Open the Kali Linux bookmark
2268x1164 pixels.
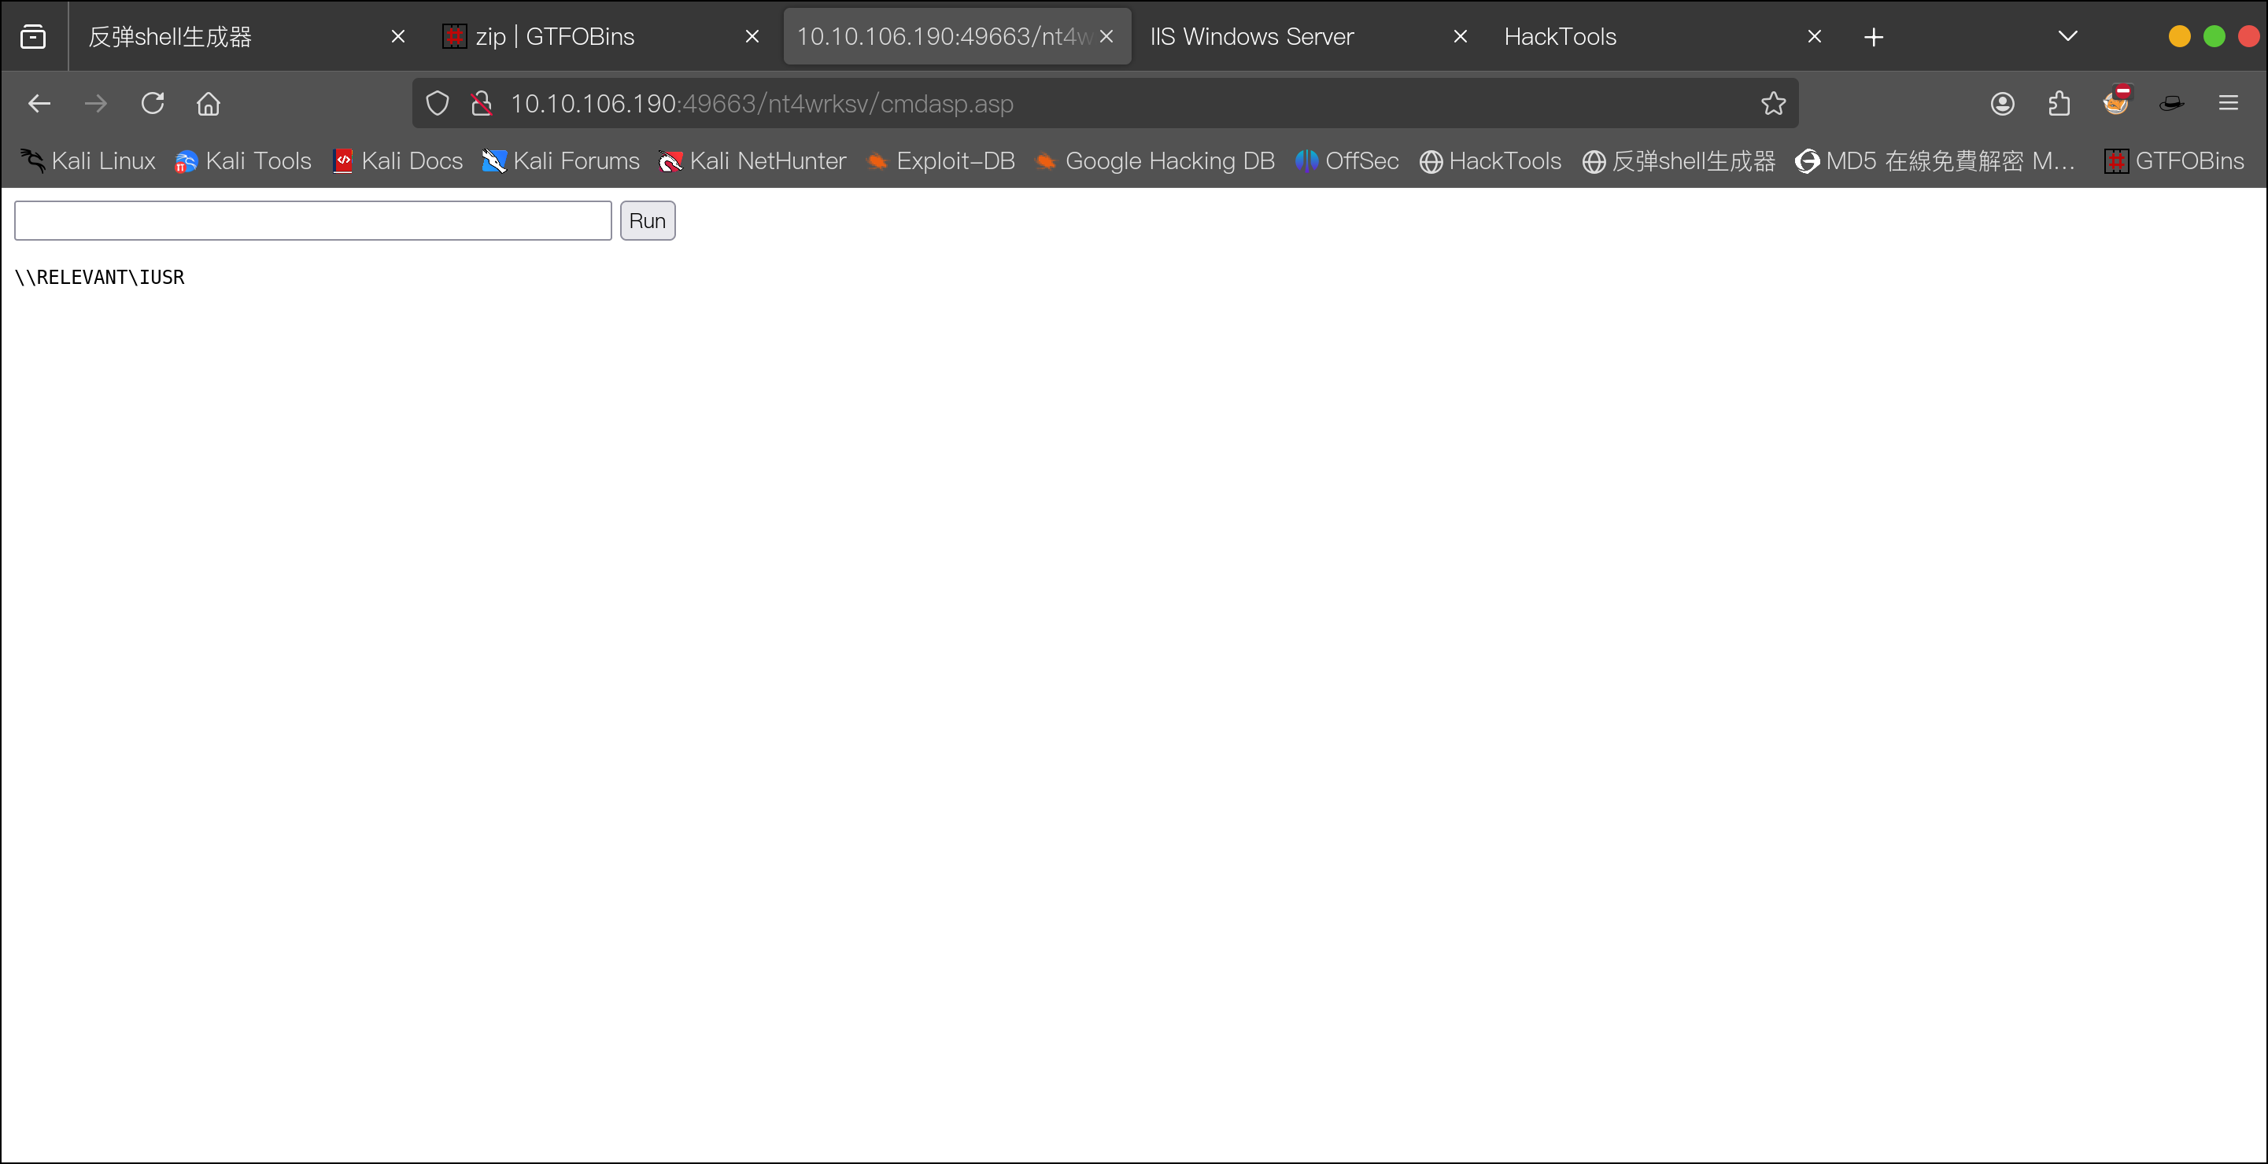click(87, 161)
